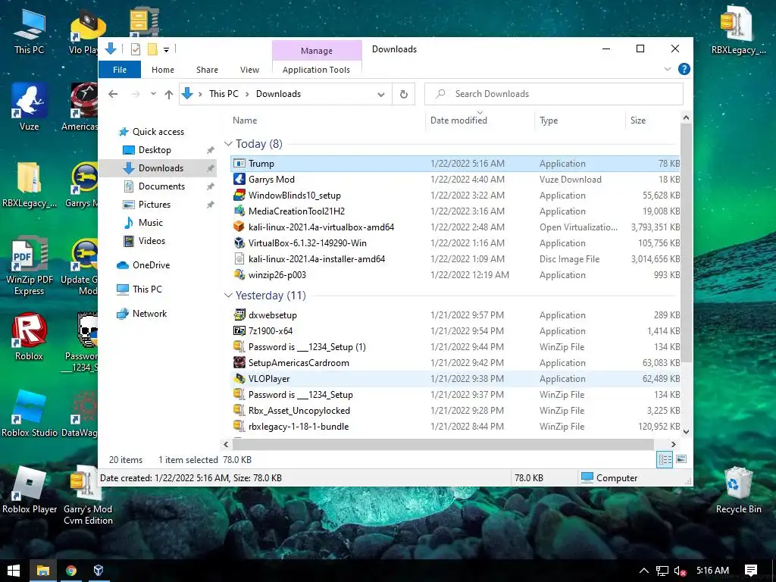Click the VirtualBox-6.1.32 installer icon
Image resolution: width=776 pixels, height=582 pixels.
coord(239,242)
